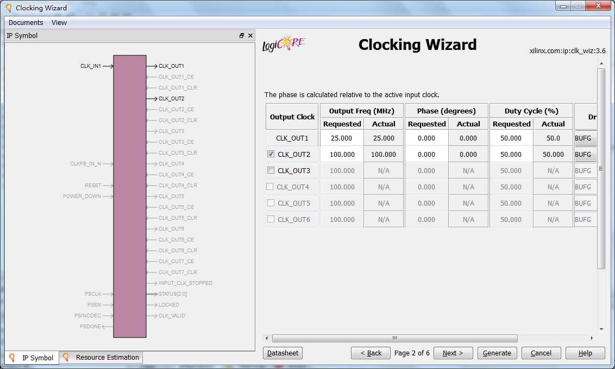Viewport: 615px width, 369px height.
Task: Click the Page 2 of 6 label
Action: (412, 353)
